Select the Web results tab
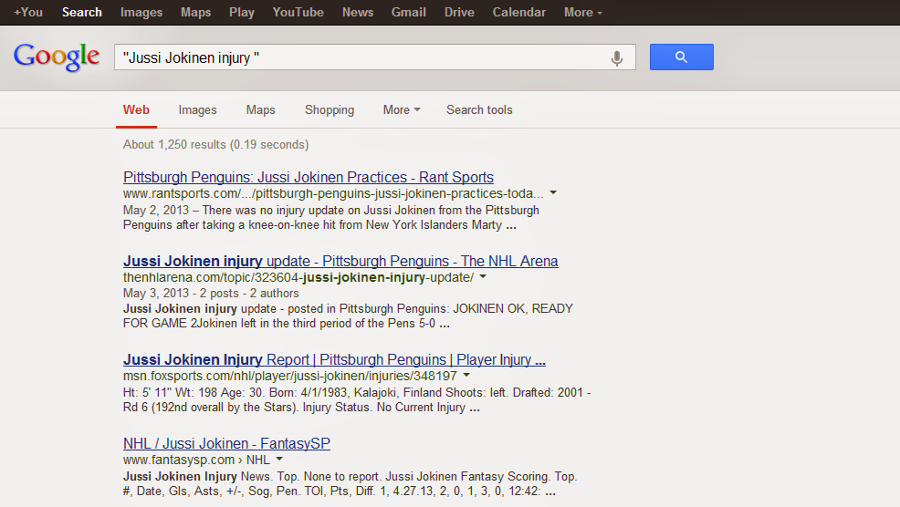 [136, 109]
